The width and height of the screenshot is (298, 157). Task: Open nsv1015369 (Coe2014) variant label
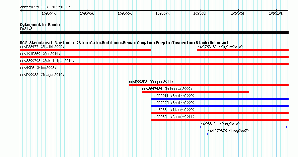pyautogui.click(x=40, y=54)
